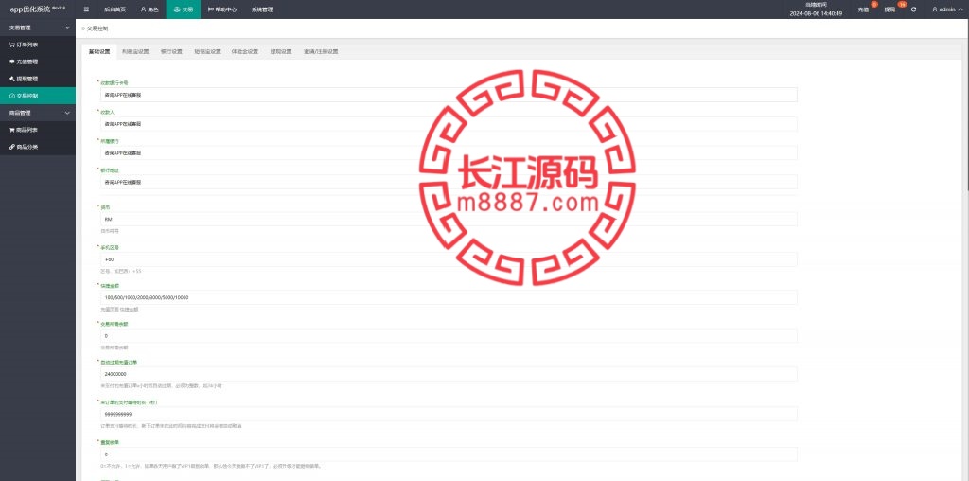Select the 基础设置 tab

(98, 52)
